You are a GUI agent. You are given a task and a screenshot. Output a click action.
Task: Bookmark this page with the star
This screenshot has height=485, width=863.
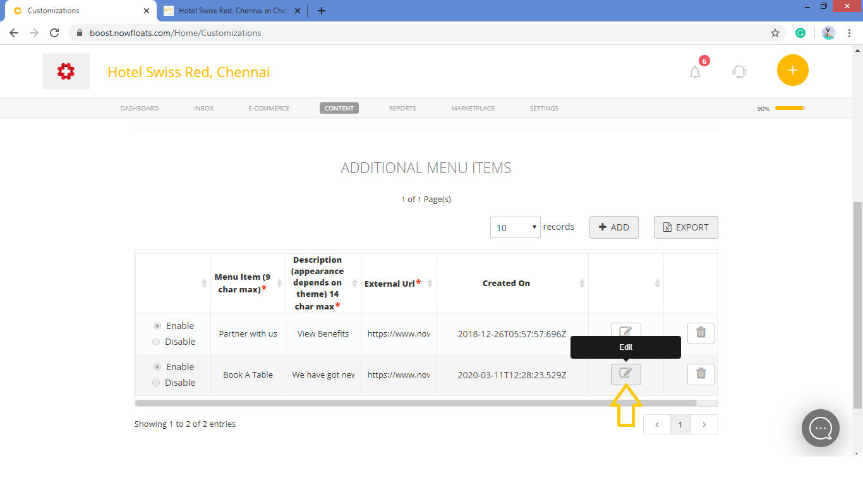point(775,33)
